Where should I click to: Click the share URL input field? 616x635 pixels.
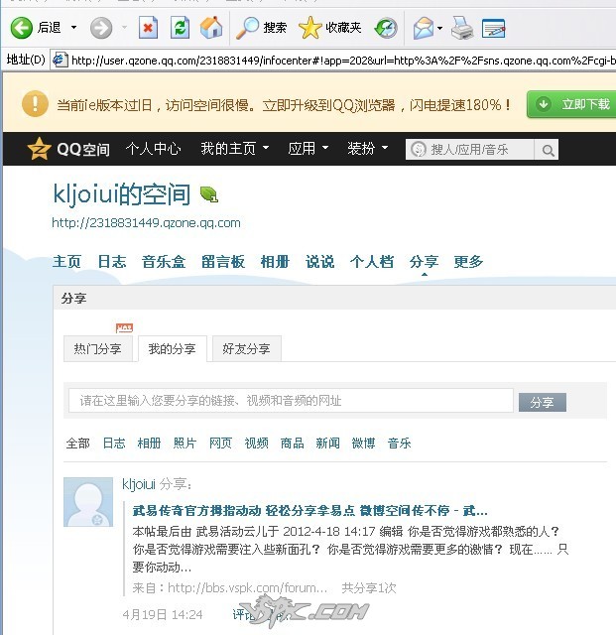coord(291,401)
